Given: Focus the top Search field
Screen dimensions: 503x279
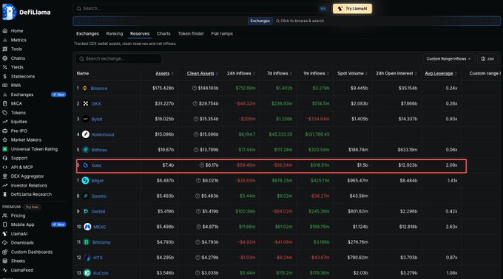Looking at the screenshot, I should (200, 9).
